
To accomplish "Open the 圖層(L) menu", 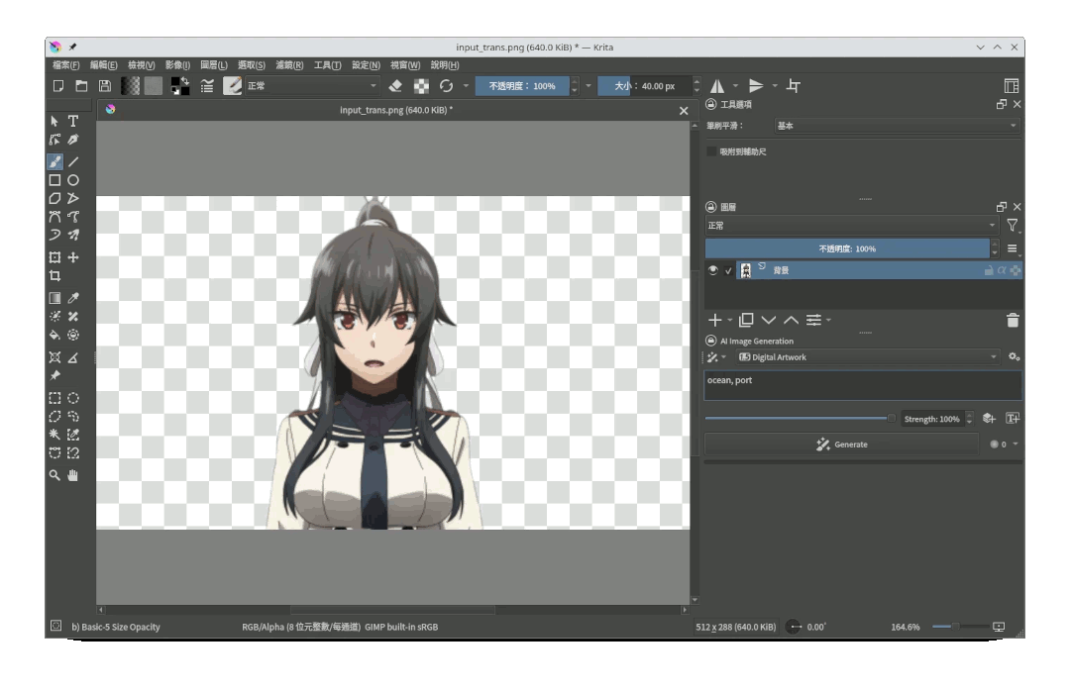I will (x=213, y=65).
